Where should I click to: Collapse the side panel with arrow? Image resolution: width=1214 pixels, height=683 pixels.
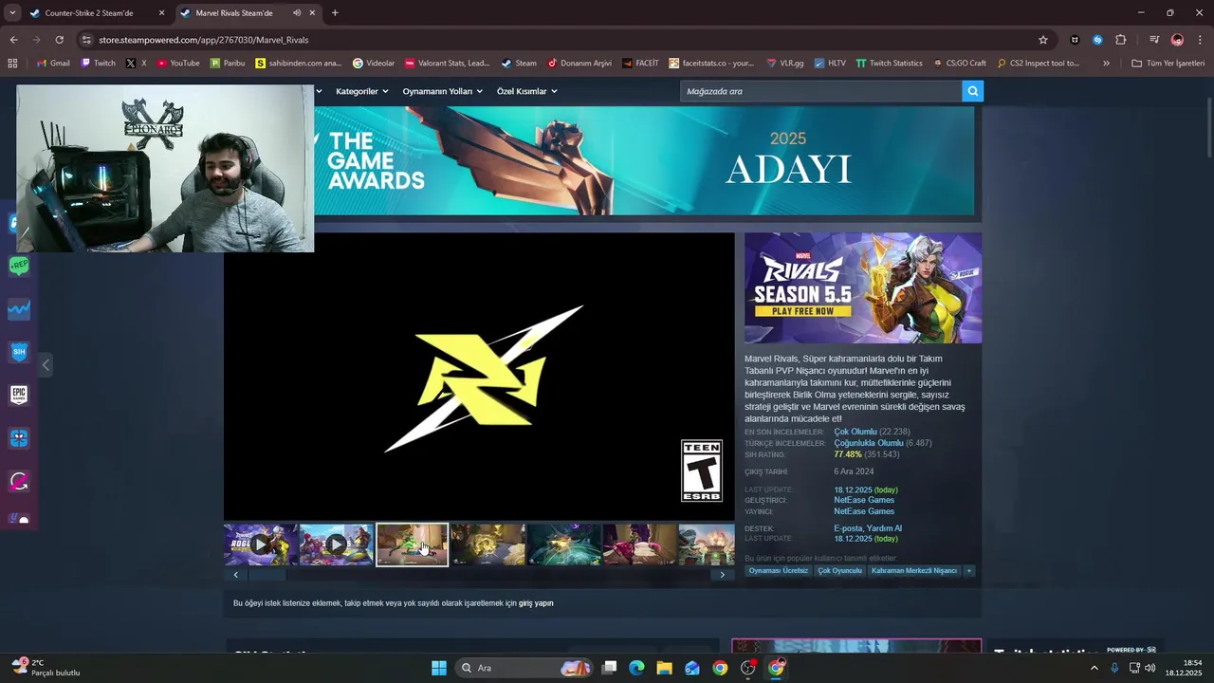pos(46,365)
